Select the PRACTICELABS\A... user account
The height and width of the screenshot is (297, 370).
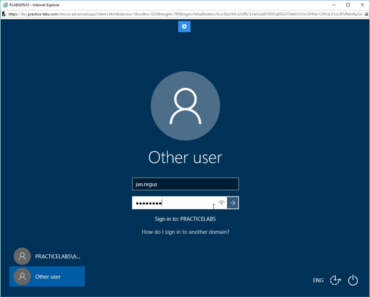click(47, 256)
